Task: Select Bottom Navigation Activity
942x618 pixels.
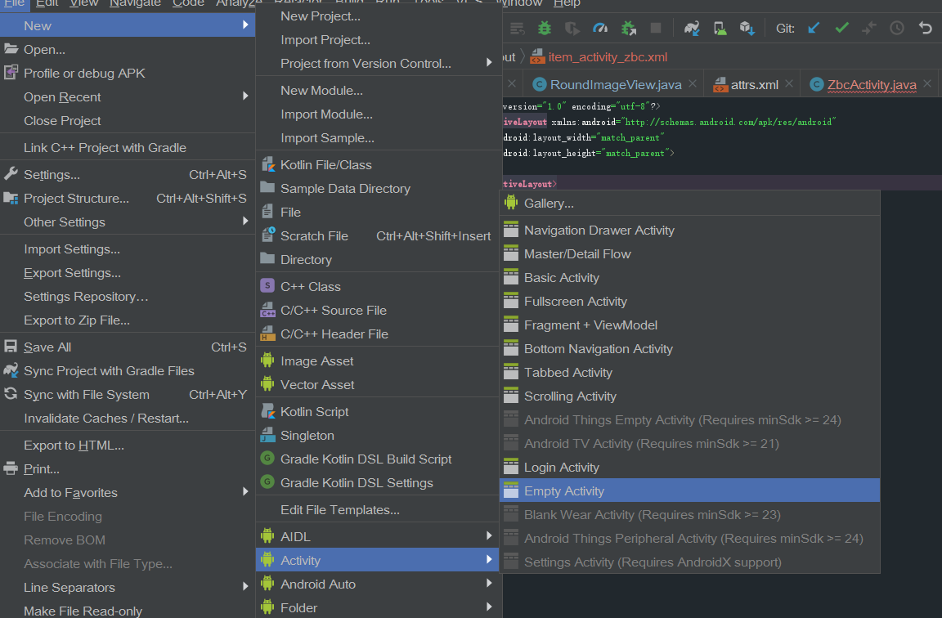Action: click(x=689, y=349)
